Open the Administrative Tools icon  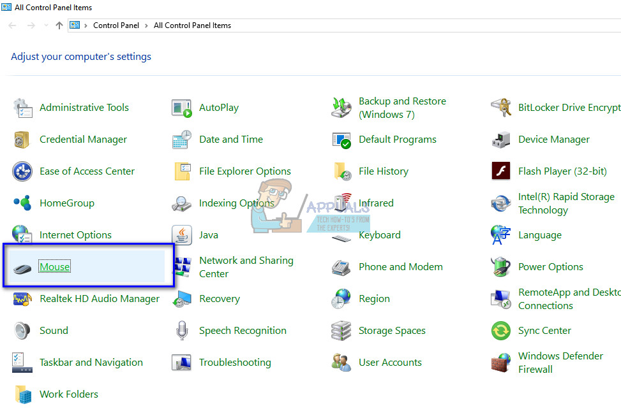point(22,108)
